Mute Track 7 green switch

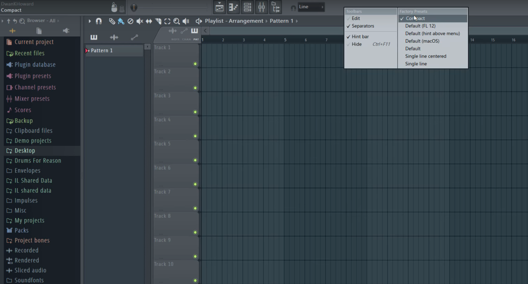pos(195,208)
